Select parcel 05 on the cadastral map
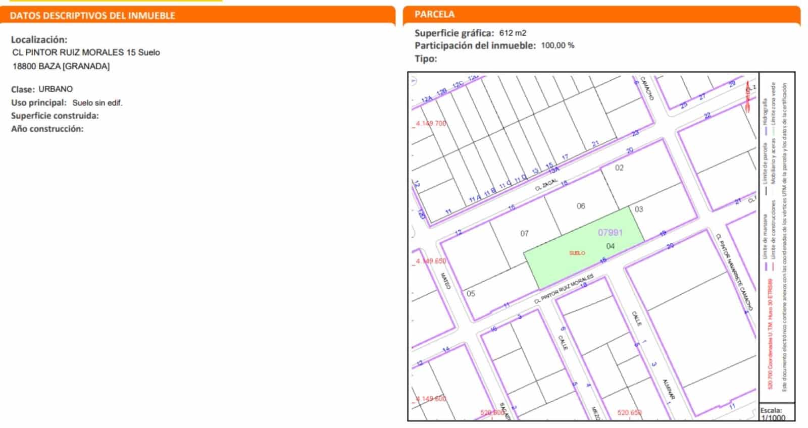 471,293
